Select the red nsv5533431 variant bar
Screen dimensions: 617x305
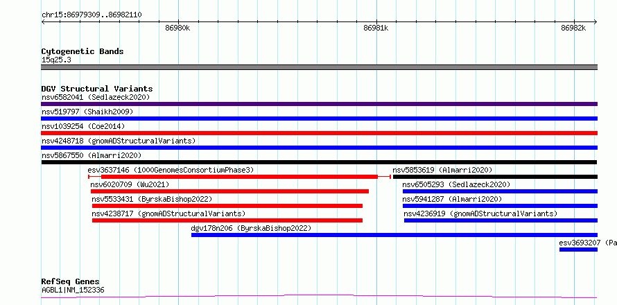pyautogui.click(x=227, y=206)
